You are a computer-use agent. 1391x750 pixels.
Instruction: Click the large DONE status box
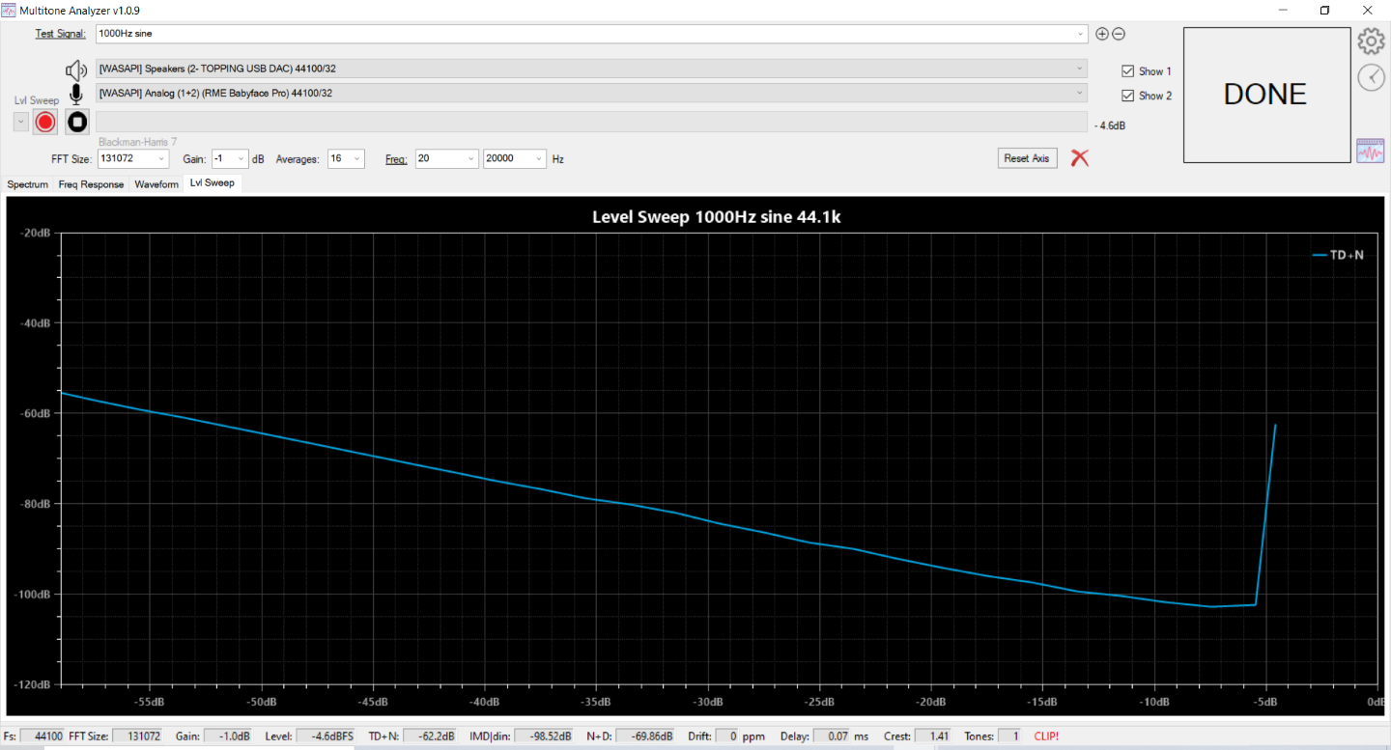[x=1265, y=95]
